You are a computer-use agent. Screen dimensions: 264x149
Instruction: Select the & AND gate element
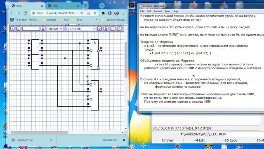pos(94,54)
